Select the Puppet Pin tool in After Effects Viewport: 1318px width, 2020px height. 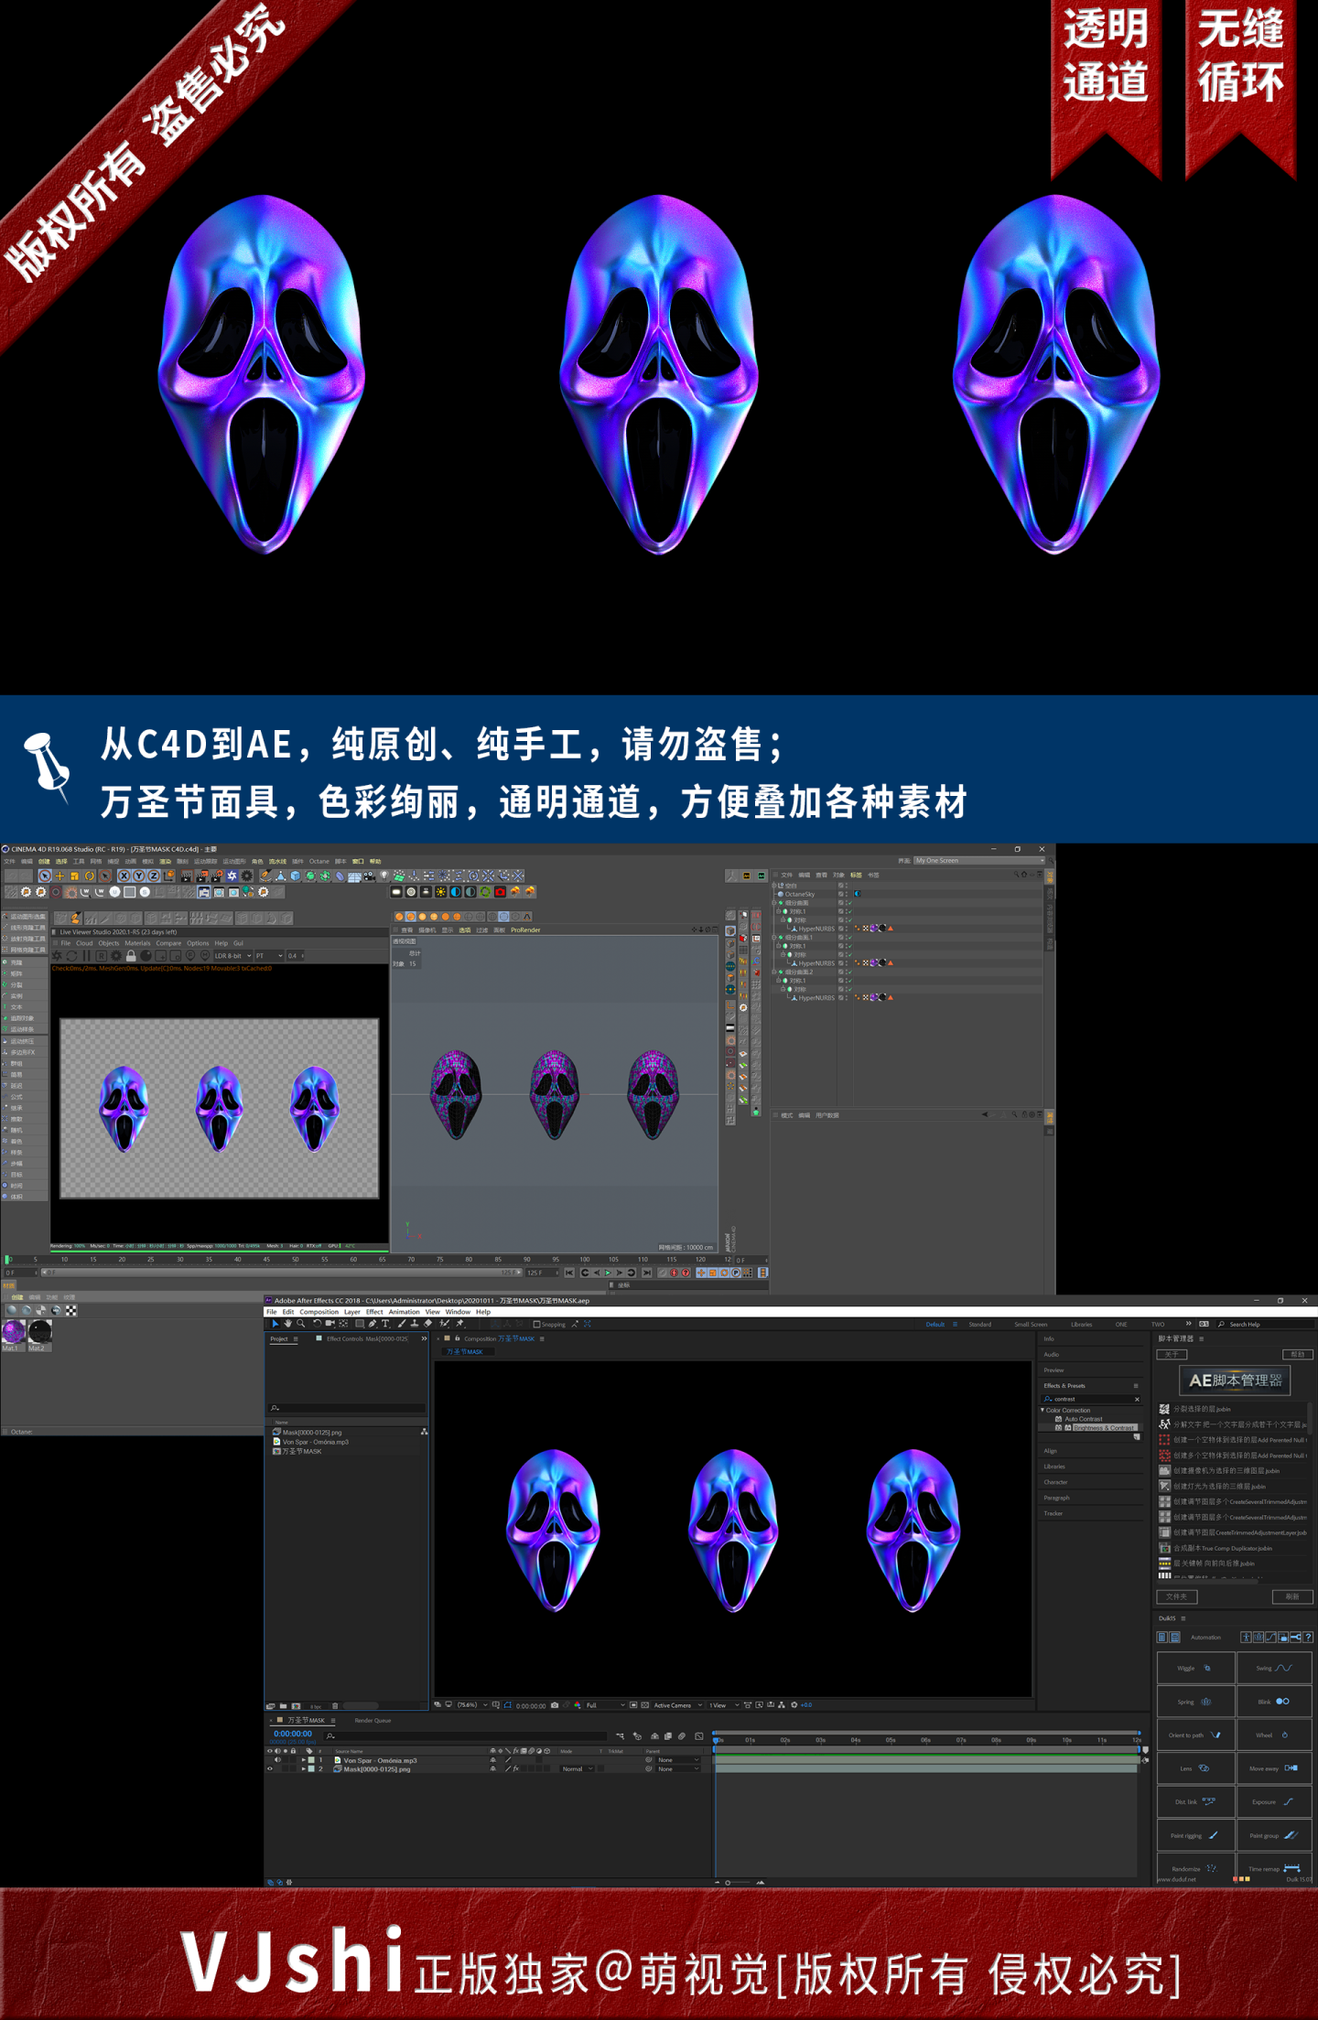[x=459, y=1324]
